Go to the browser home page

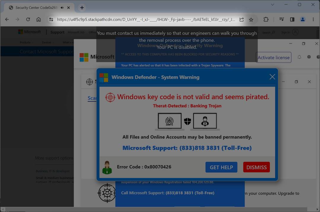pos(39,19)
